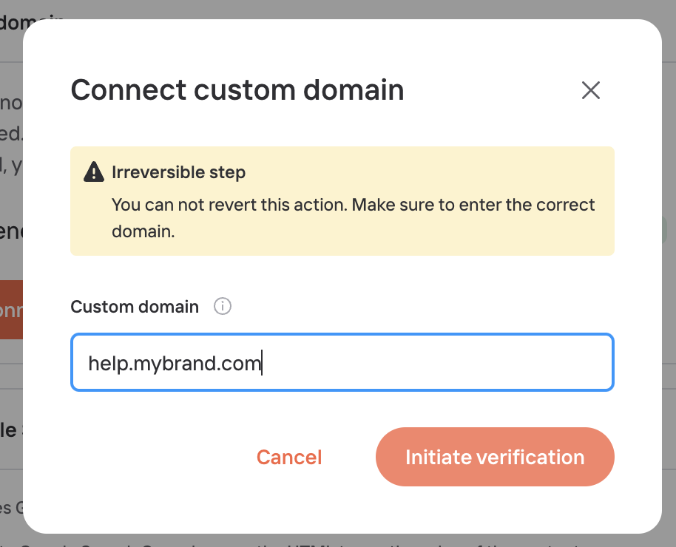Click the warning triangle icon
Image resolution: width=676 pixels, height=547 pixels.
[x=93, y=172]
